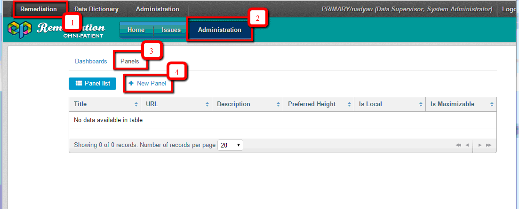
Task: Select the Panels tab
Action: 130,62
